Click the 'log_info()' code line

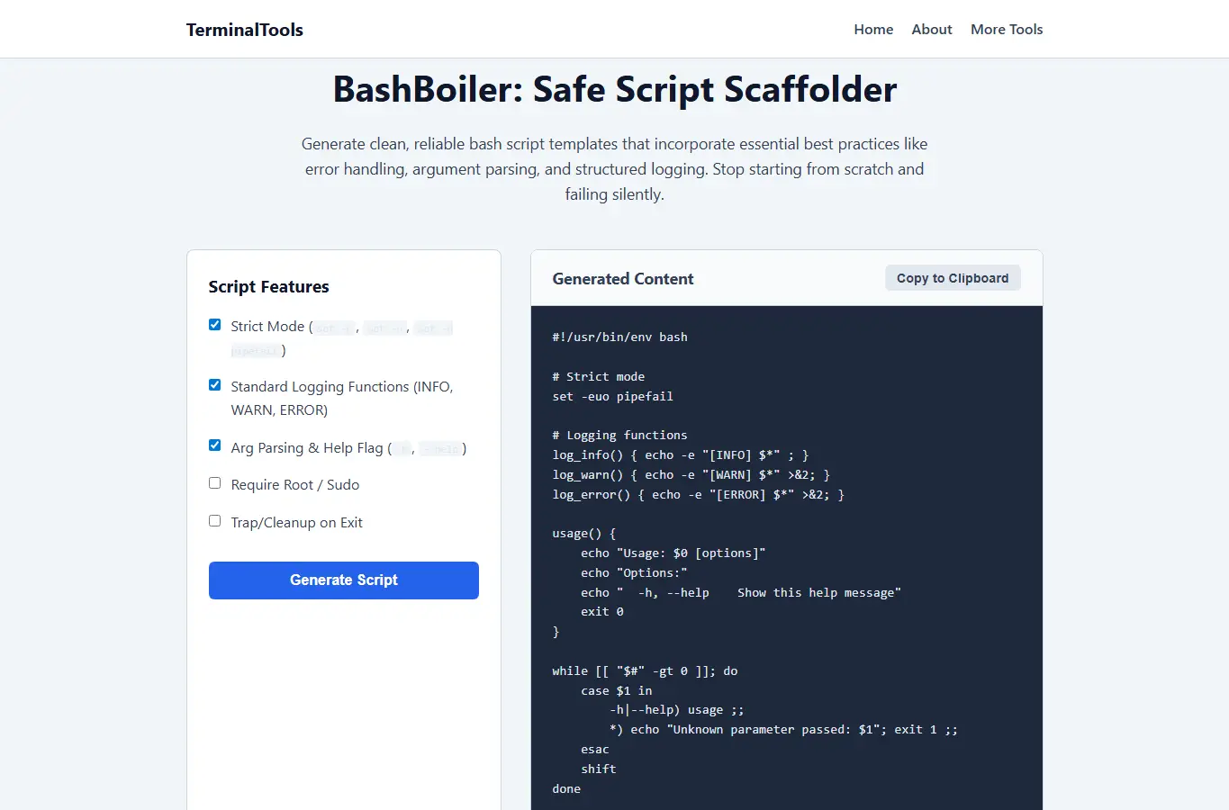coord(681,455)
